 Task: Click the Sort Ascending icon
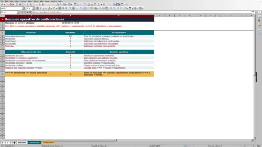pyautogui.click(x=78, y=4)
